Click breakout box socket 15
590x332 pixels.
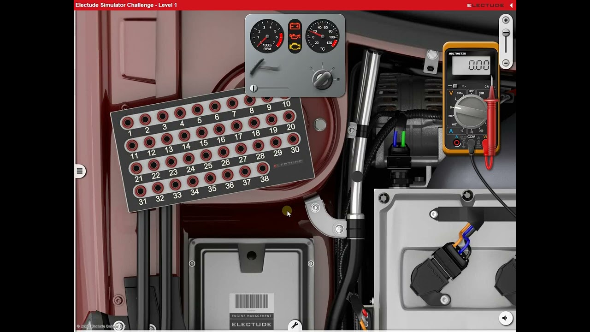[202, 132]
